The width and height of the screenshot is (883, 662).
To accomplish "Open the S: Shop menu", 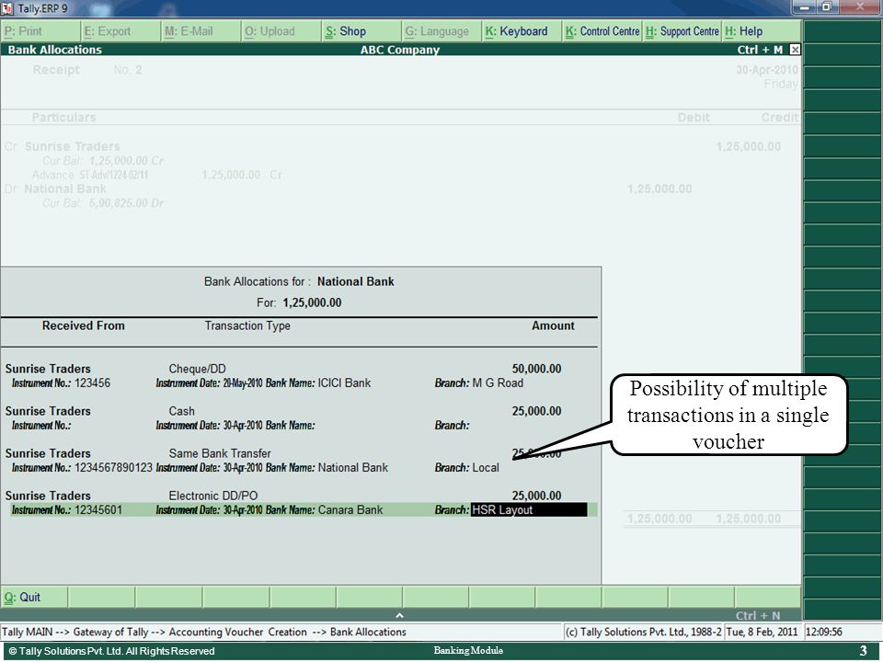I will coord(361,31).
